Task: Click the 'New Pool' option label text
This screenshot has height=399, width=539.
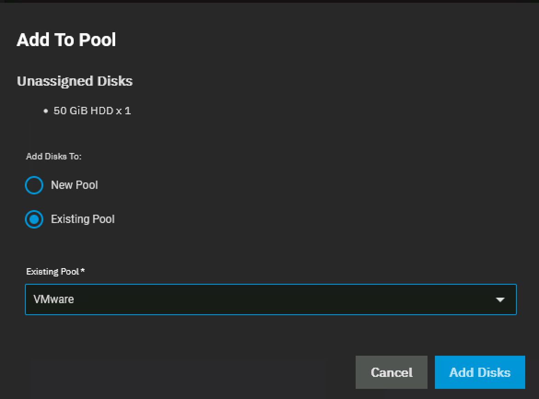Action: tap(74, 185)
